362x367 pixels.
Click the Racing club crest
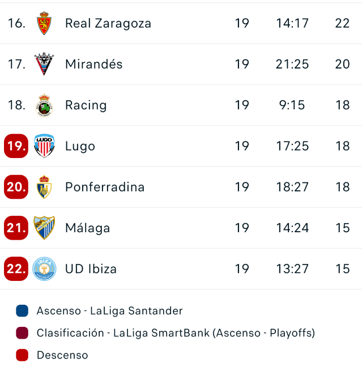click(x=44, y=105)
